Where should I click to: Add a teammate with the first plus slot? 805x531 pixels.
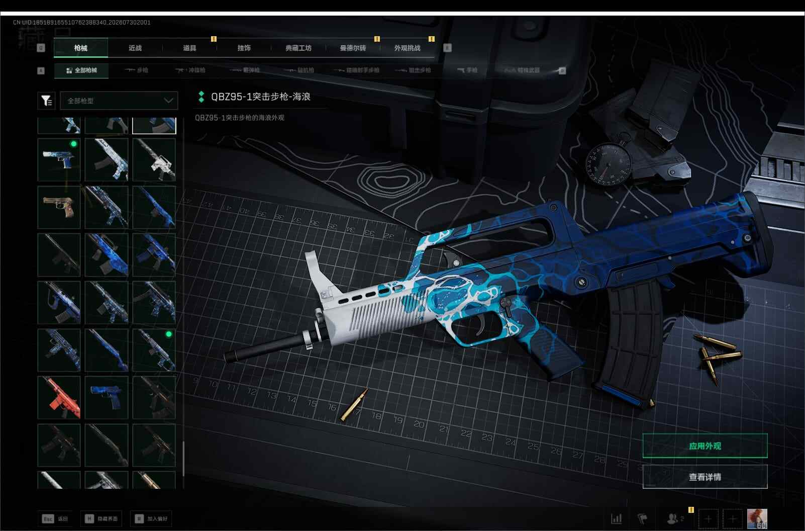(x=708, y=518)
